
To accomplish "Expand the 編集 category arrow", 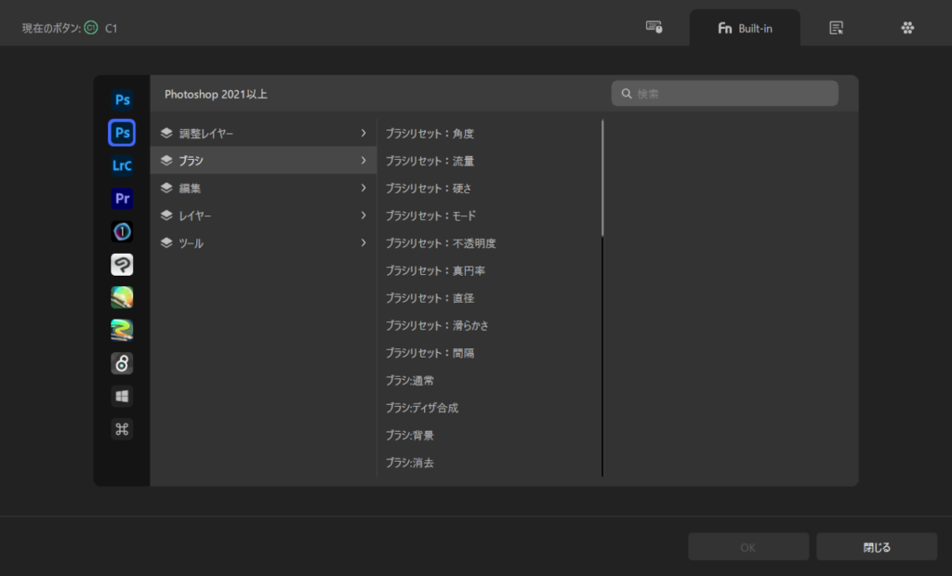I will pyautogui.click(x=363, y=189).
